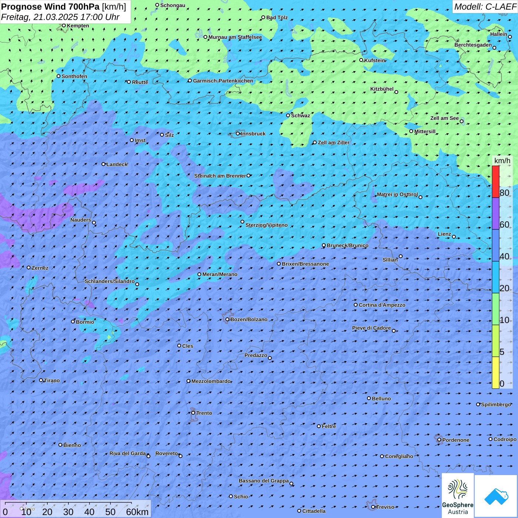This screenshot has width=518, height=518.
Task: Click the Predazzo label
Action: pyautogui.click(x=256, y=355)
